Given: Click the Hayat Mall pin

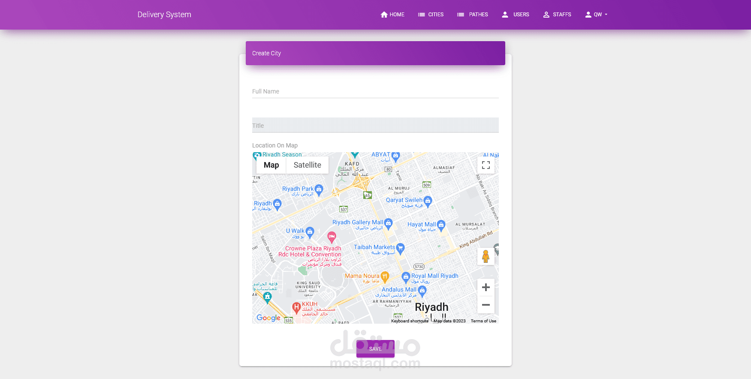Looking at the screenshot, I should click(x=441, y=225).
